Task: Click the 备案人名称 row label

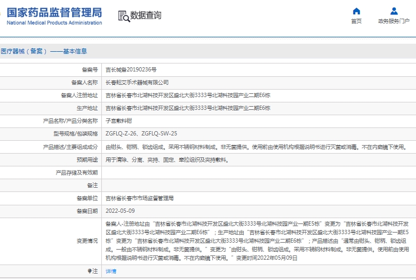Action: (84, 83)
